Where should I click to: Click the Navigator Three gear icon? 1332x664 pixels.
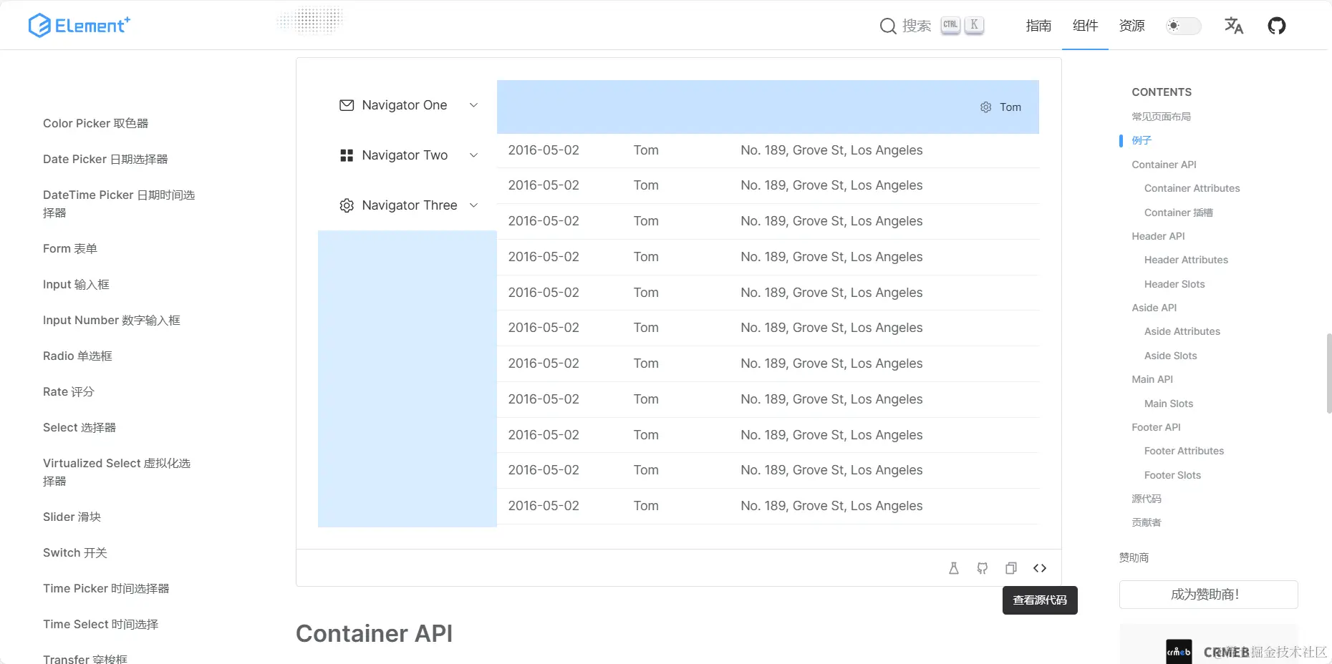click(x=347, y=205)
